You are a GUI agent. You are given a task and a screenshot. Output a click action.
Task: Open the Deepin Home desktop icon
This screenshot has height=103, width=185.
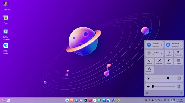coord(6,46)
